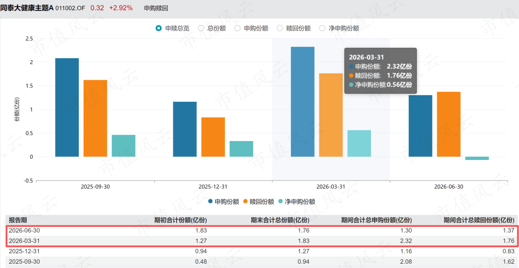The image size is (519, 268).
Task: Click tooltip value 2.32亿份
Action: 399,66
